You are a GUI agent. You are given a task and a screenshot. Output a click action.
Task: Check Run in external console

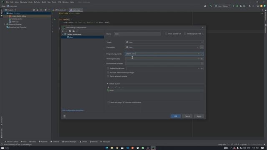108,76
